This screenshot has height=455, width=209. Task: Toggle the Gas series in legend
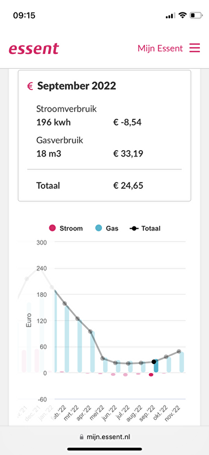click(x=106, y=229)
